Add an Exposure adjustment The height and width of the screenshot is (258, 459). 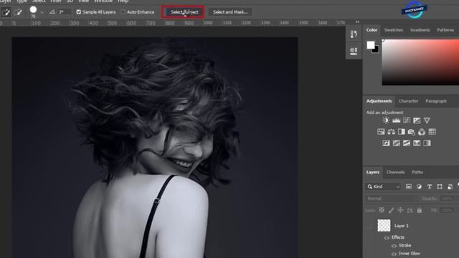[x=417, y=120]
